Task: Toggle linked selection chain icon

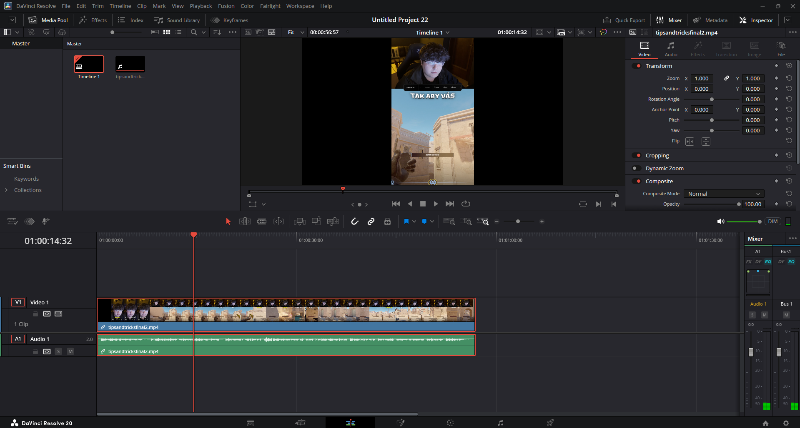Action: click(371, 221)
